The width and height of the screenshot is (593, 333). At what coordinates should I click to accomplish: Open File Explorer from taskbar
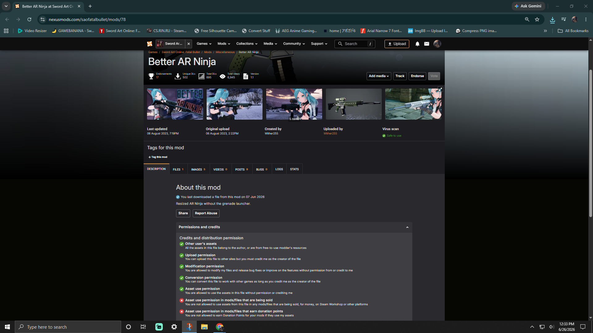[204, 327]
